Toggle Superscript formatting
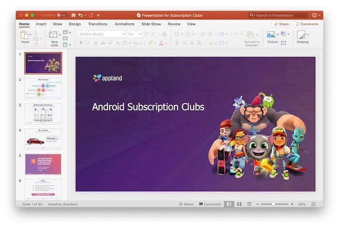This screenshot has height=228, width=339. click(110, 43)
